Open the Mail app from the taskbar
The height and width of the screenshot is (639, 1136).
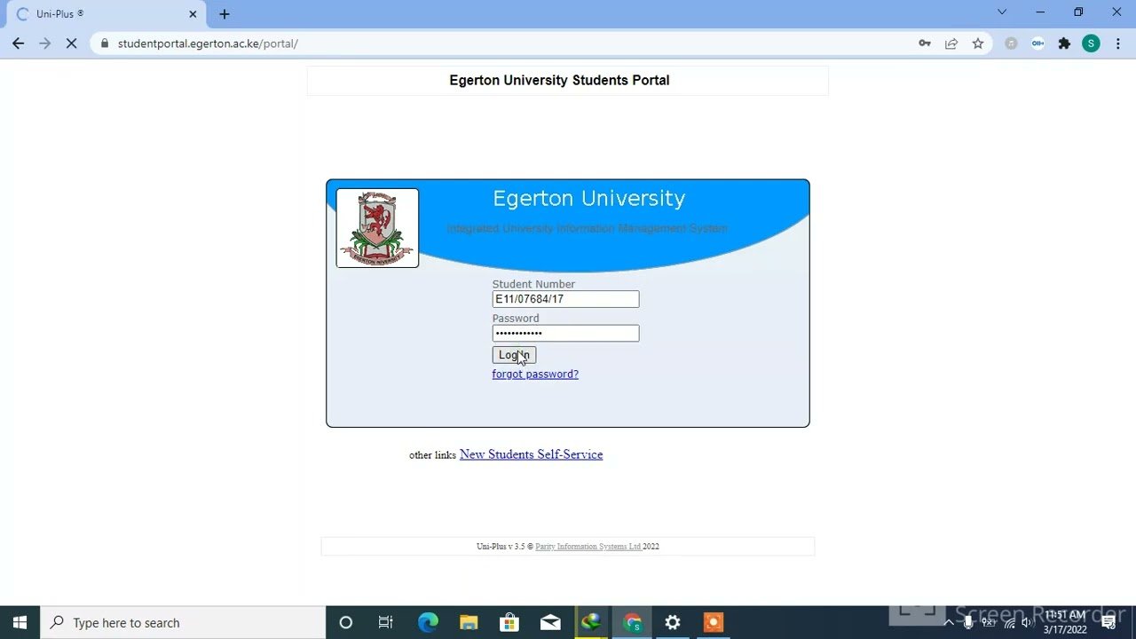click(x=549, y=622)
